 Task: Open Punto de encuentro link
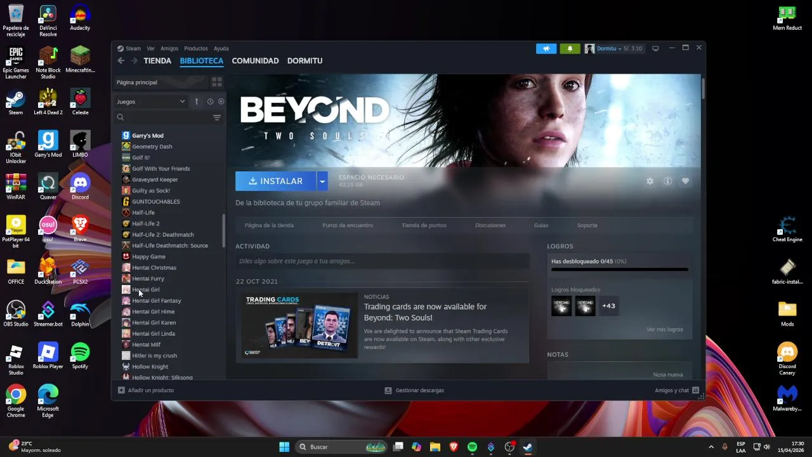pyautogui.click(x=348, y=225)
